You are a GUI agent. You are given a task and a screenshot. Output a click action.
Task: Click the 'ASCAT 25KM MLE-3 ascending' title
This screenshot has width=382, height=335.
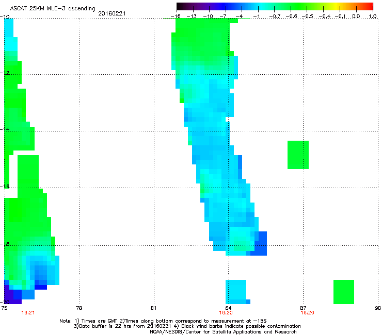tap(53, 9)
